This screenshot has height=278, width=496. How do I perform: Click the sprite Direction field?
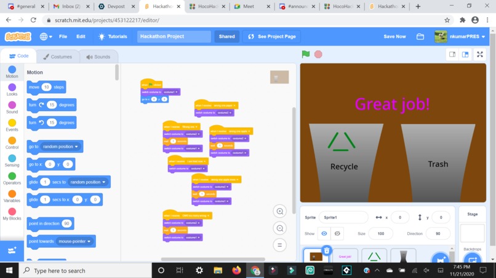click(438, 234)
